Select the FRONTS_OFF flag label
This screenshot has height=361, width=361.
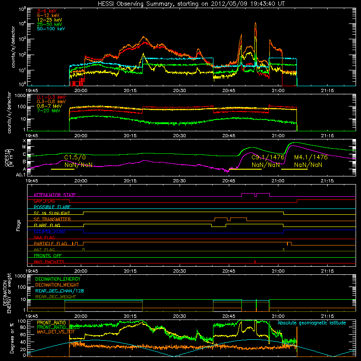point(48,256)
